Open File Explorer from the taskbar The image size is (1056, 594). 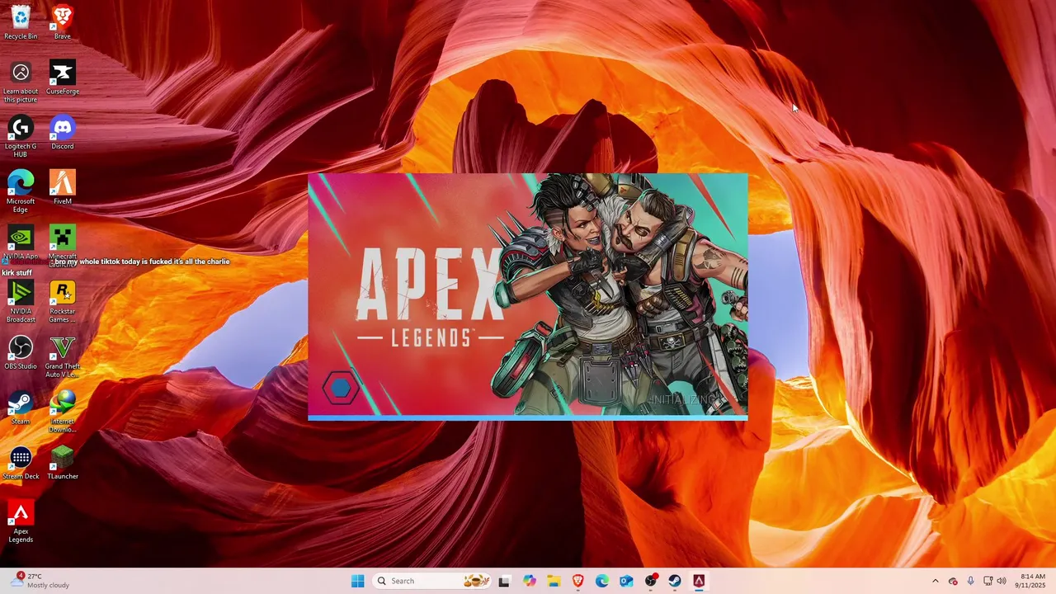[x=554, y=581]
